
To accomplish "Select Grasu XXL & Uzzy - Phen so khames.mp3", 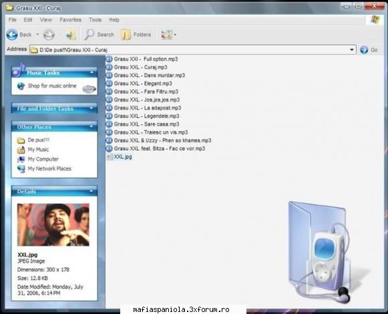I will pos(162,141).
